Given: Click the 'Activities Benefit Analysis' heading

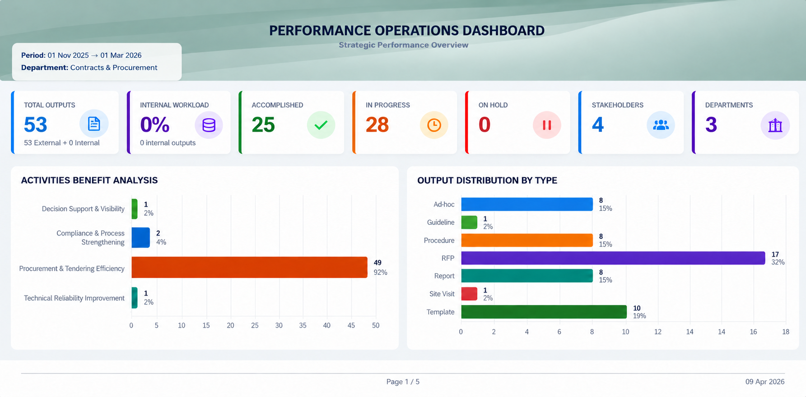Looking at the screenshot, I should pyautogui.click(x=89, y=180).
